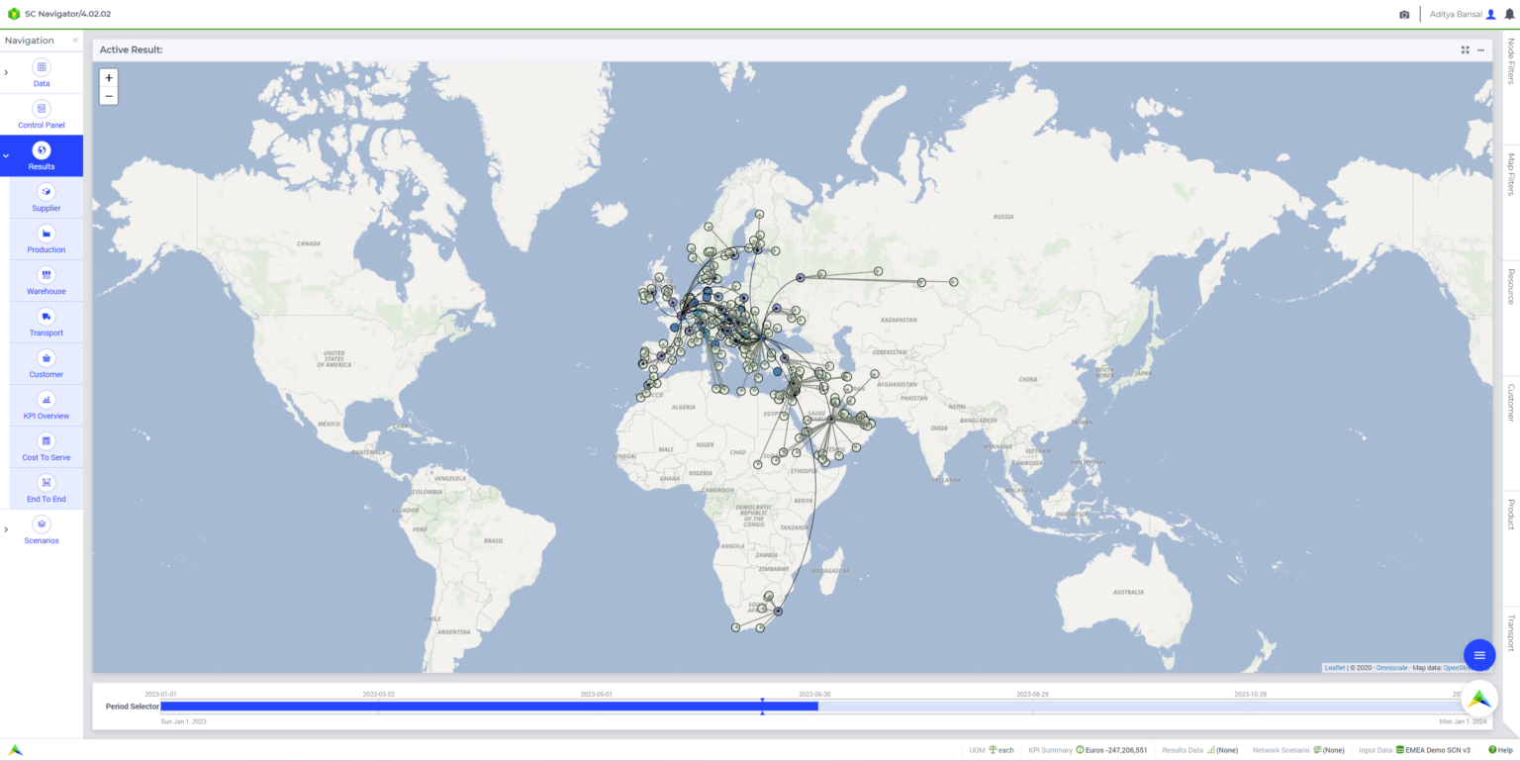1520x761 pixels.
Task: Open the Production results page
Action: coord(46,234)
